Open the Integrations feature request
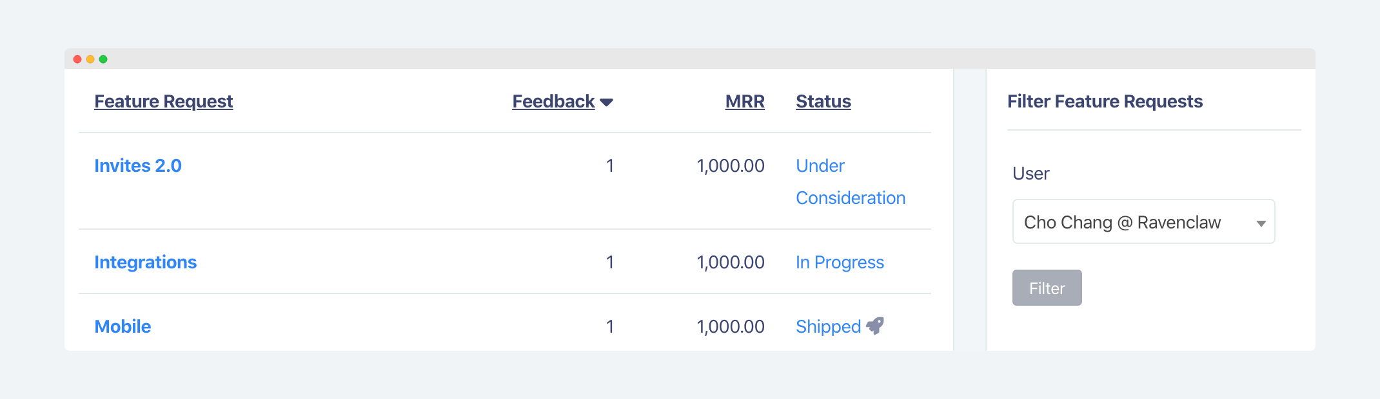1380x399 pixels. tap(145, 262)
